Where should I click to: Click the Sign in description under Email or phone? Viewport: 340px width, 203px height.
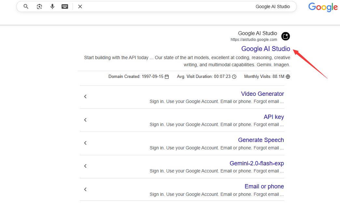pos(217,194)
